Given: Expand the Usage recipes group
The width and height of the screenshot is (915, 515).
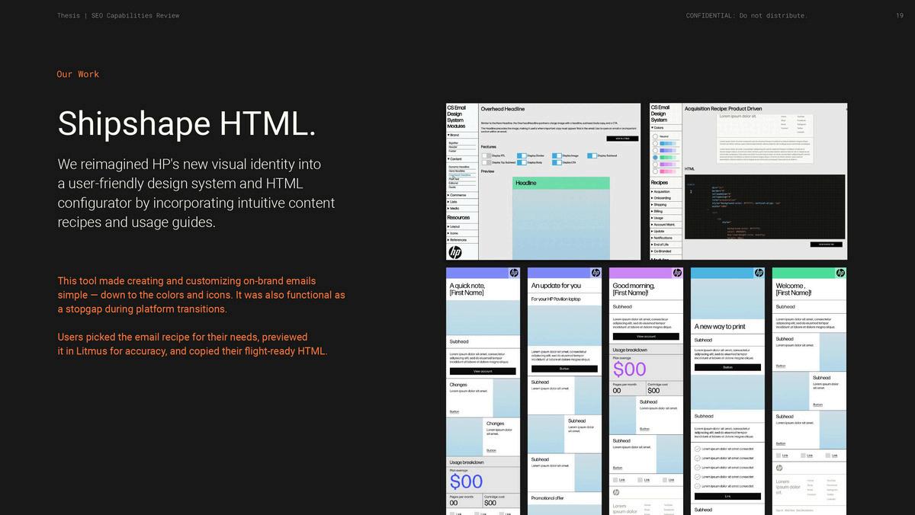Looking at the screenshot, I should 666,218.
